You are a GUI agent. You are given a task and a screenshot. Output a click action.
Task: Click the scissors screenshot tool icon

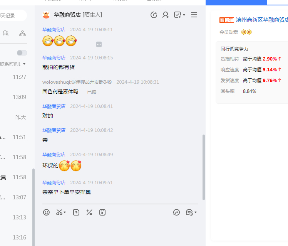coord(59,212)
